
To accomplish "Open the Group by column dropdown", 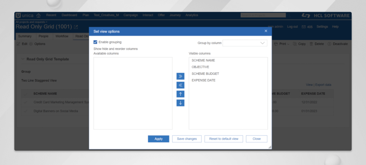I will [245, 43].
